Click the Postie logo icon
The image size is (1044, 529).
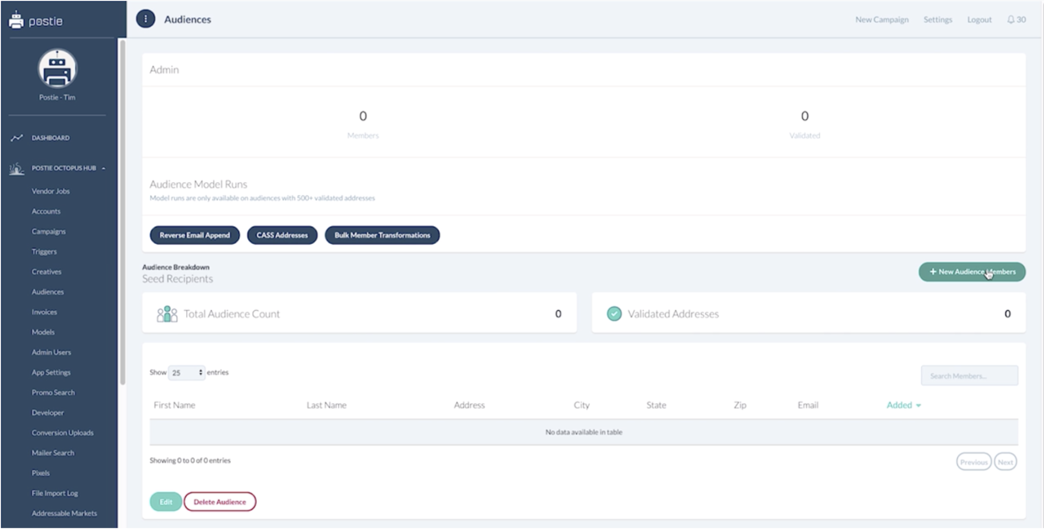click(16, 20)
